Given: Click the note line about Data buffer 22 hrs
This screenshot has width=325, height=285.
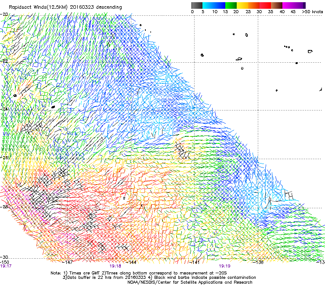Looking at the screenshot, I should (x=159, y=278).
